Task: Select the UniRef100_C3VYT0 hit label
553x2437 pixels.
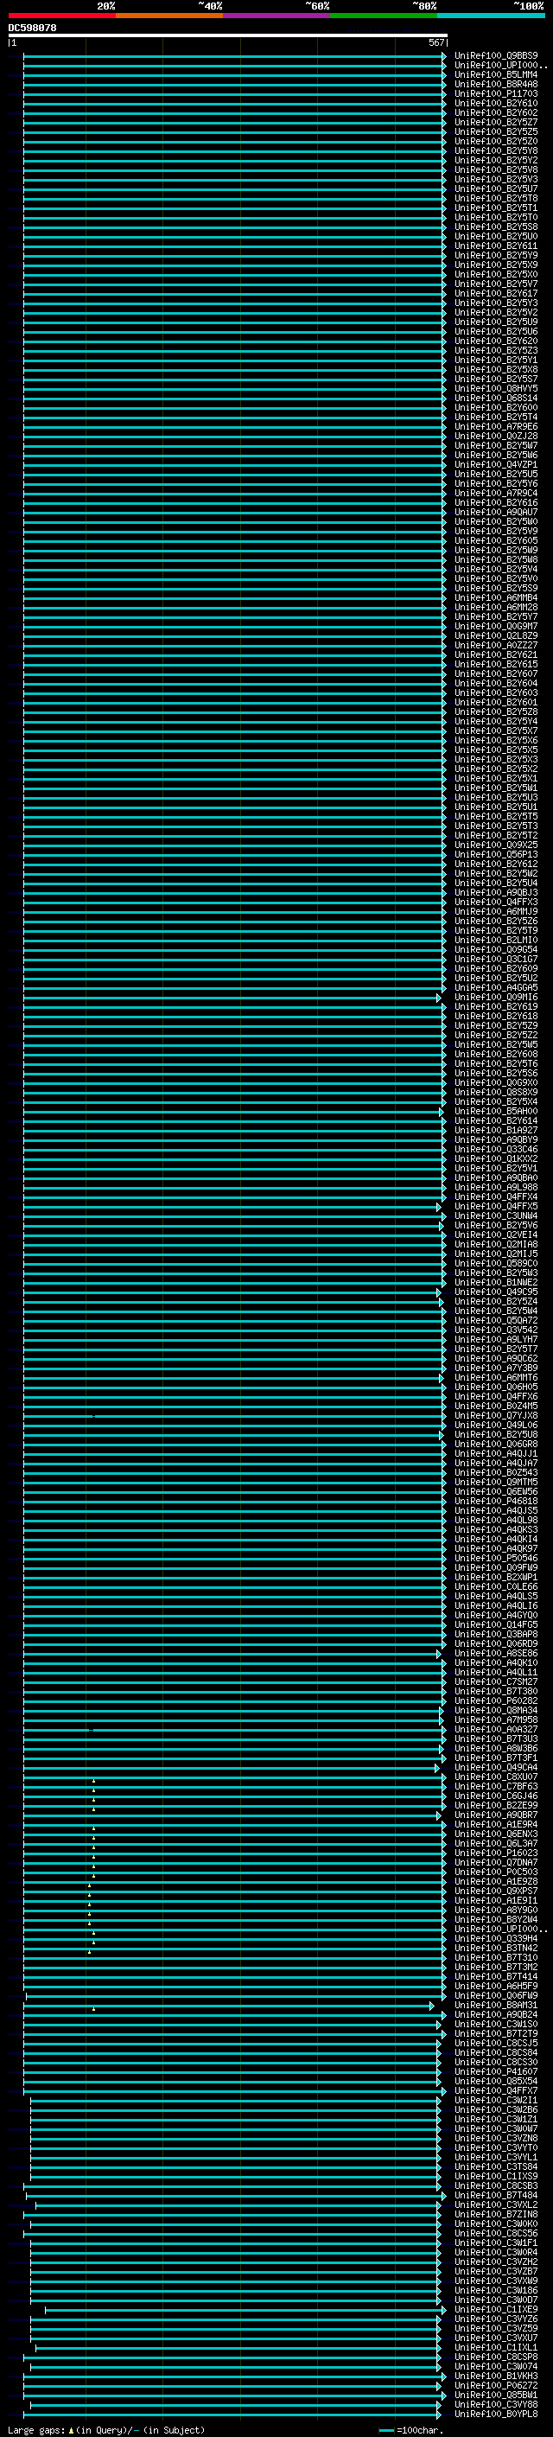Action: tap(496, 2147)
